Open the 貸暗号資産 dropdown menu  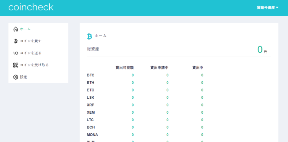coord(267,8)
